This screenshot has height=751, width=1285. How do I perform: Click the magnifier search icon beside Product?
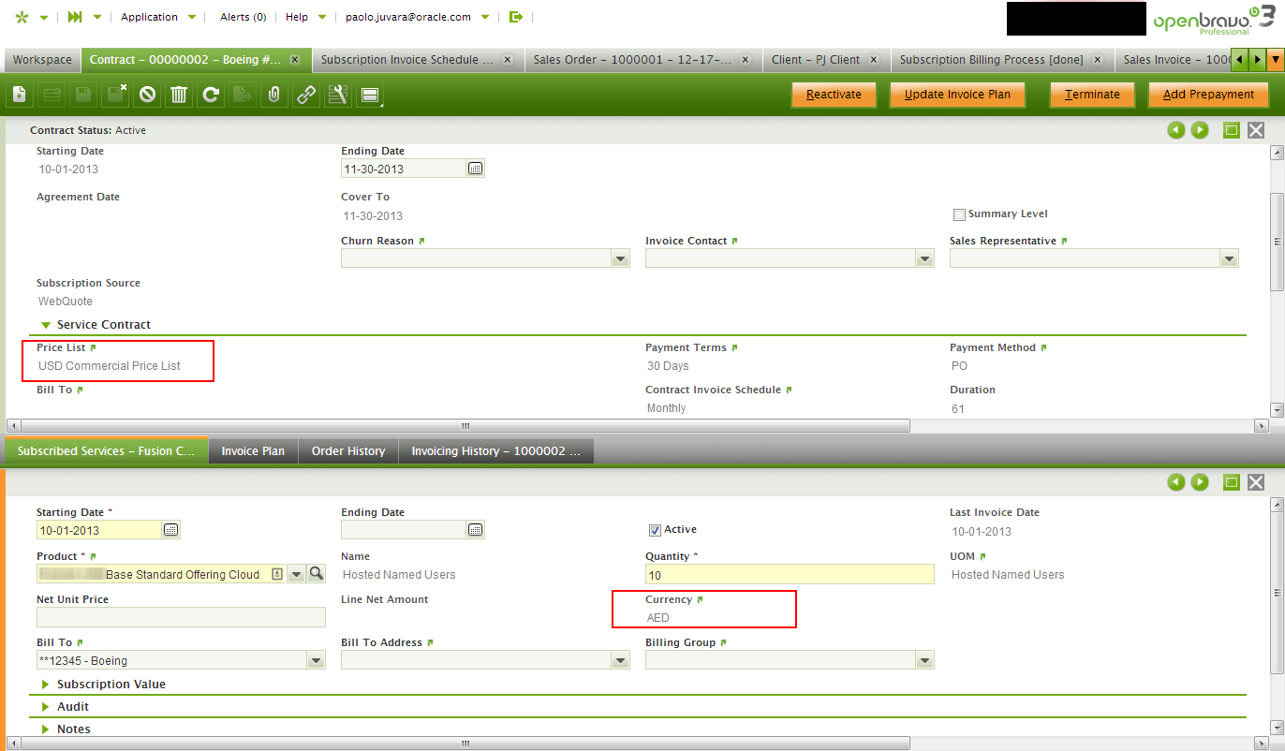coord(316,574)
